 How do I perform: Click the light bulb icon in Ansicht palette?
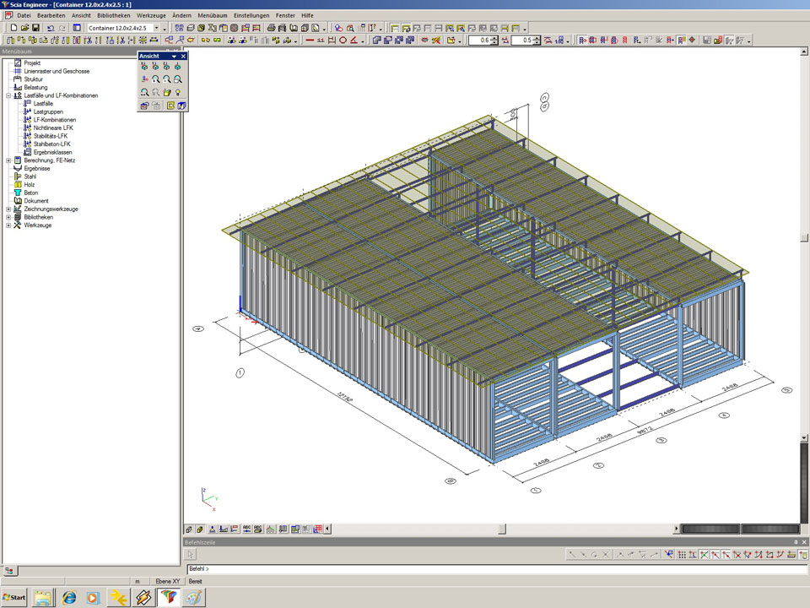(x=179, y=92)
